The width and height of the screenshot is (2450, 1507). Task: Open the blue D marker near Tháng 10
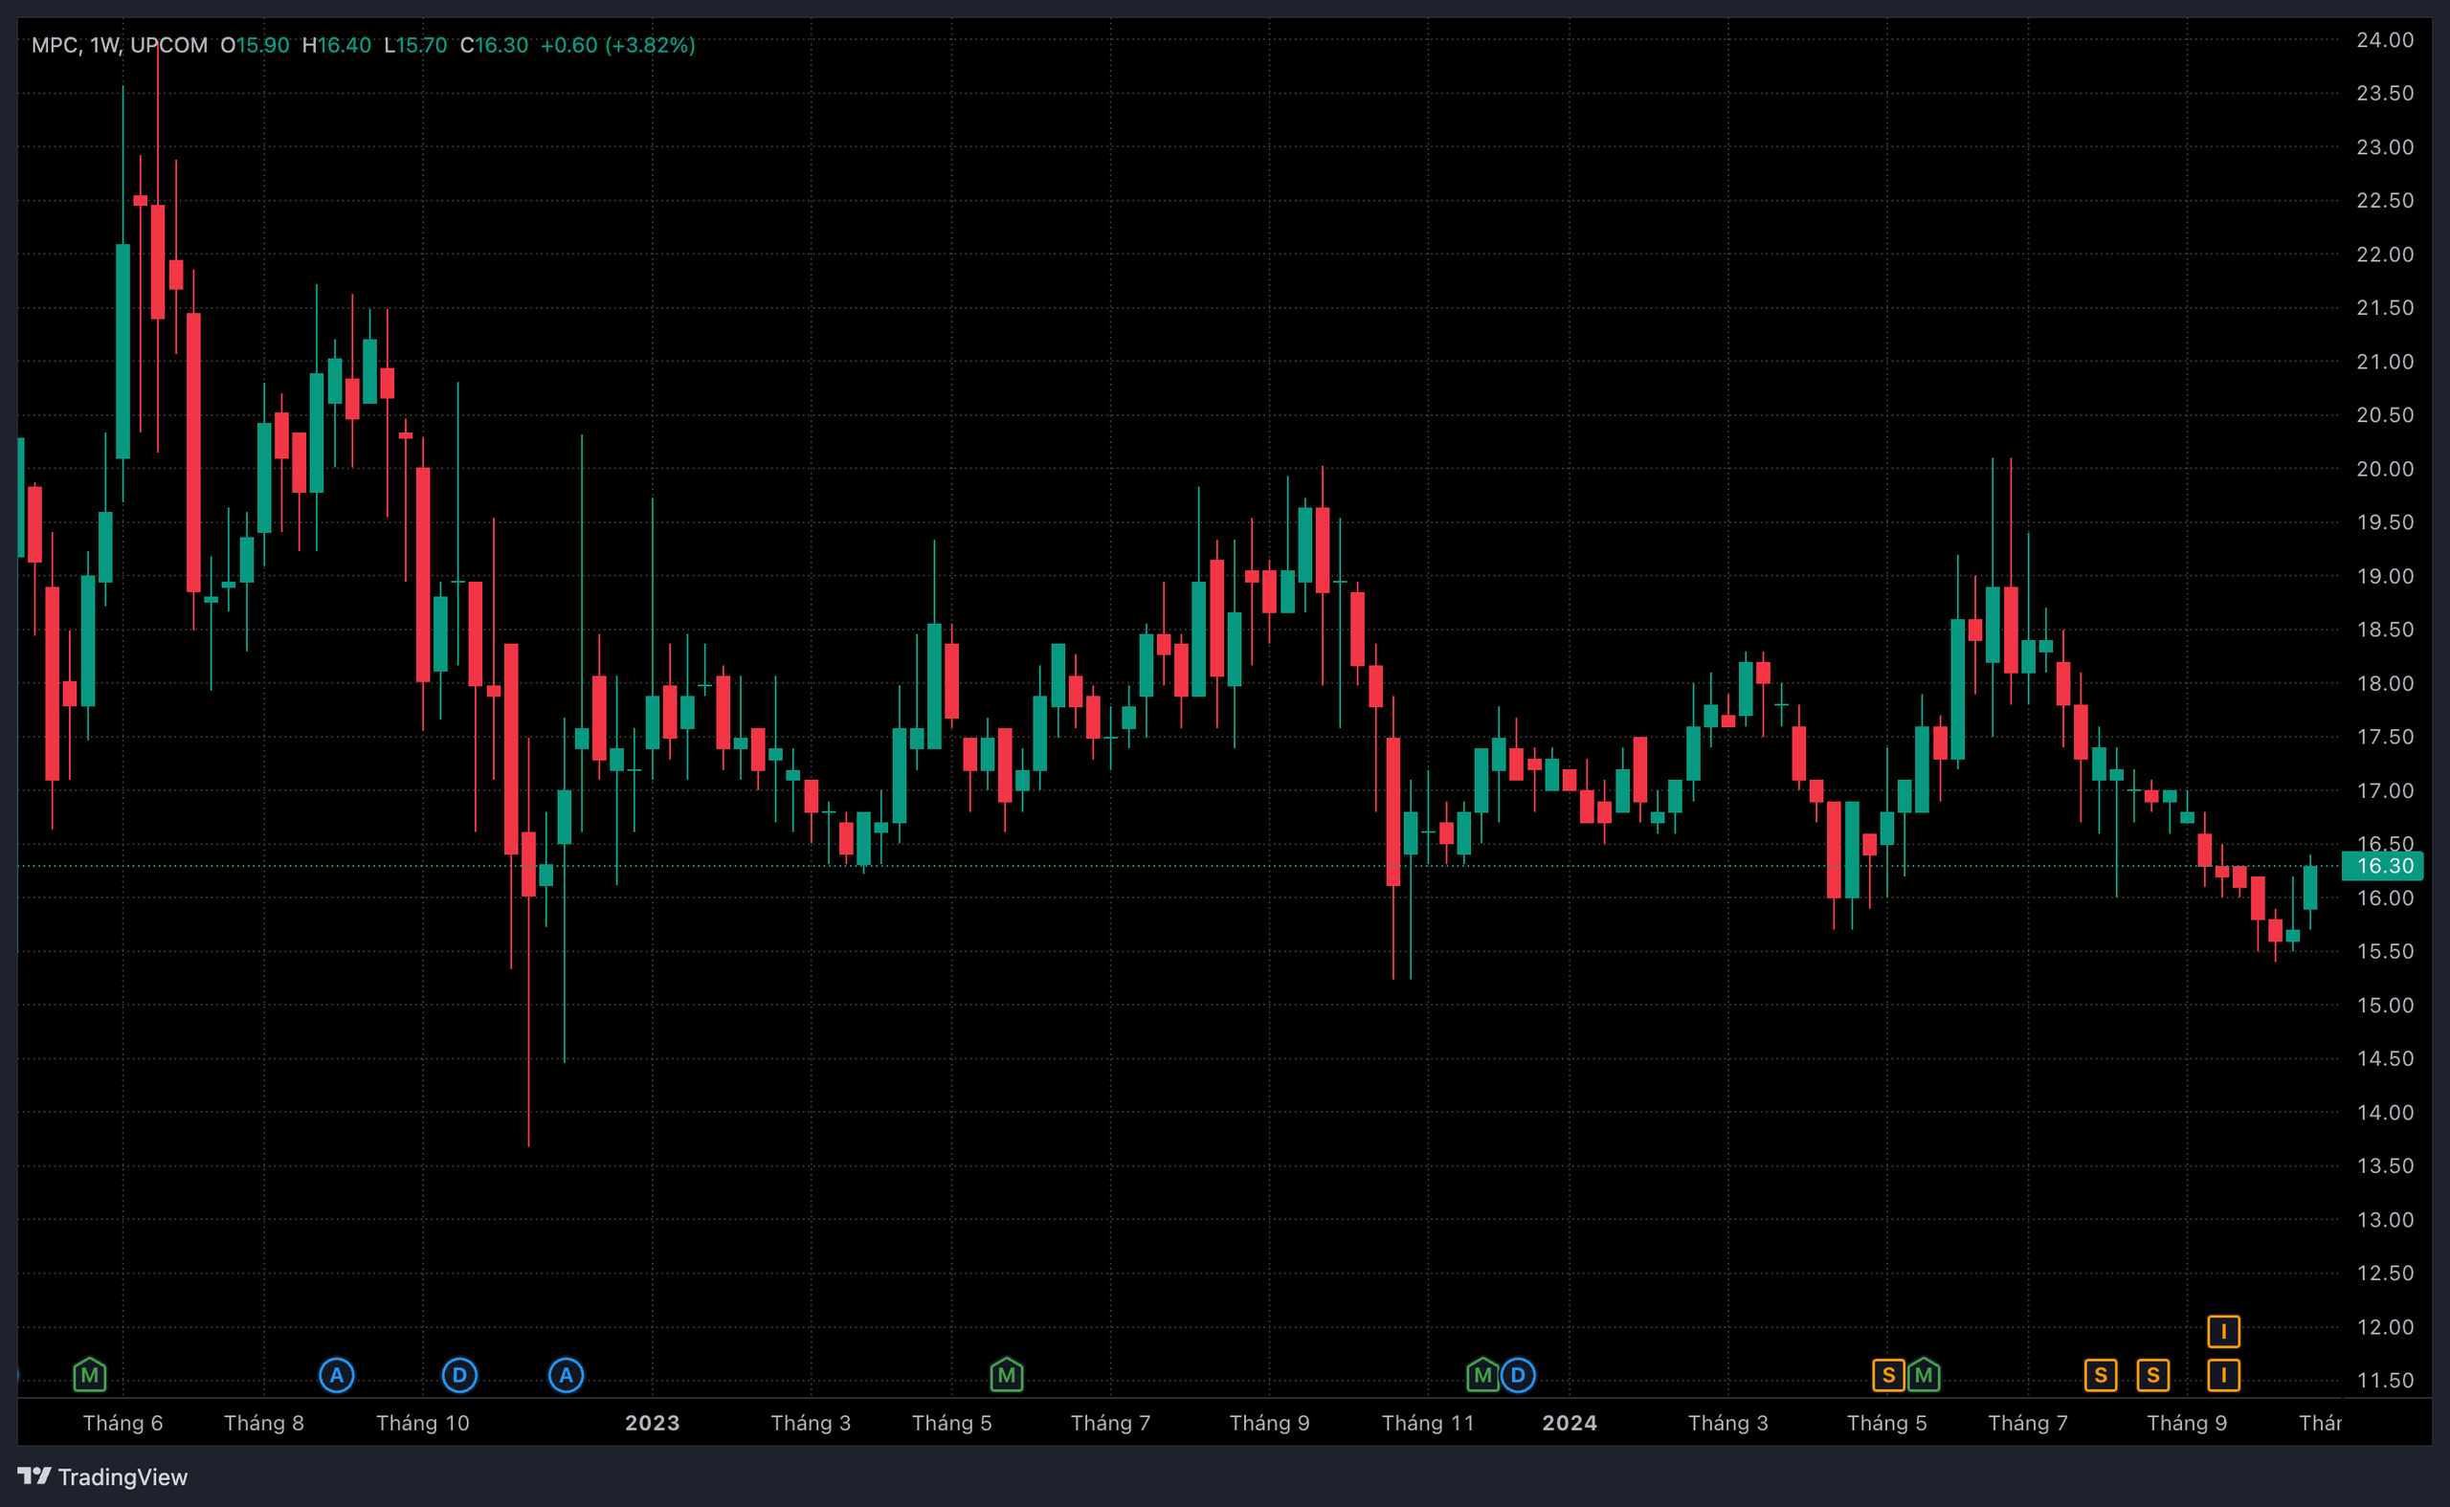(459, 1376)
